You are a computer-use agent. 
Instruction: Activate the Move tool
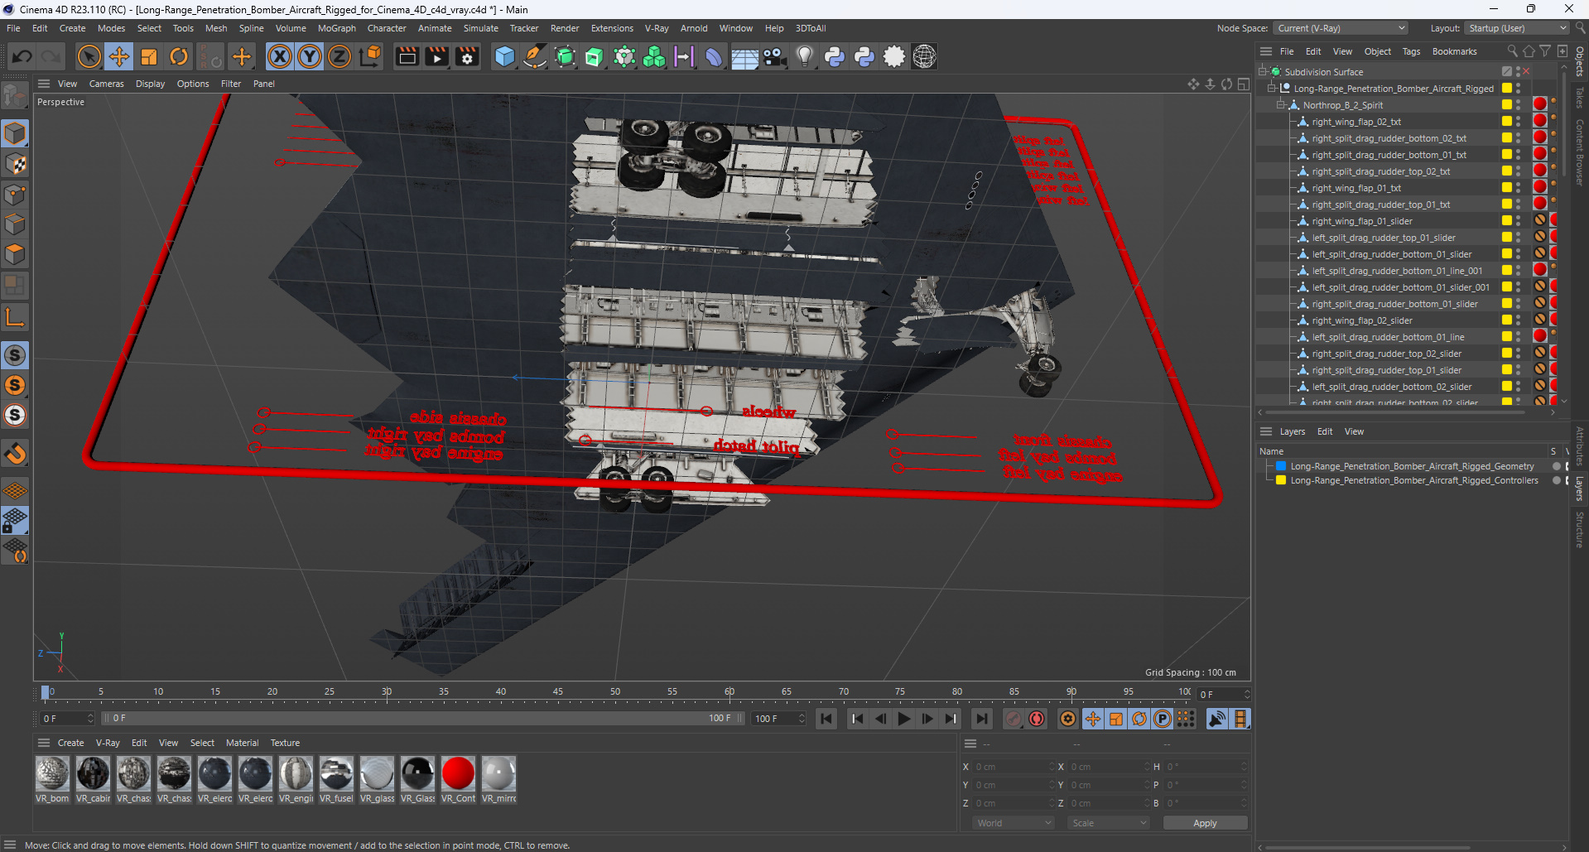click(x=119, y=56)
